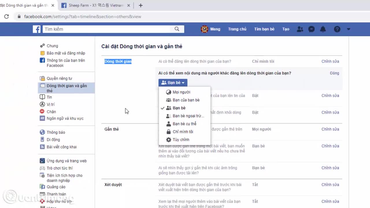This screenshot has width=370, height=208.
Task: Choose Bạn của bạn bè audience option
Action: pos(184,100)
